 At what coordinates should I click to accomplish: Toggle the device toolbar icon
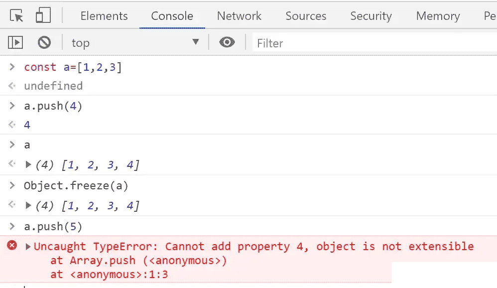[x=43, y=15]
